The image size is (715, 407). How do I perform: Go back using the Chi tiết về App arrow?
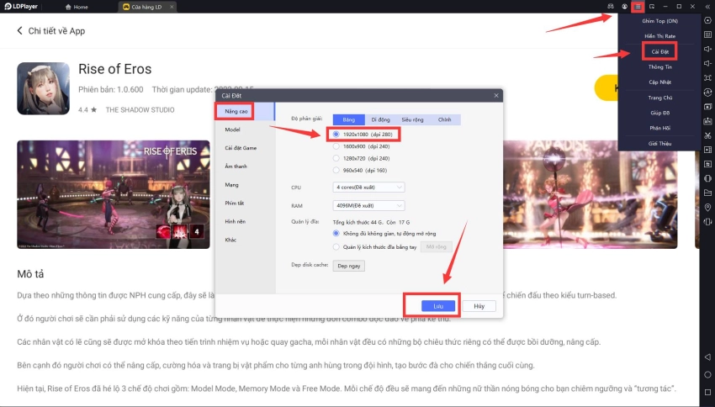click(19, 30)
